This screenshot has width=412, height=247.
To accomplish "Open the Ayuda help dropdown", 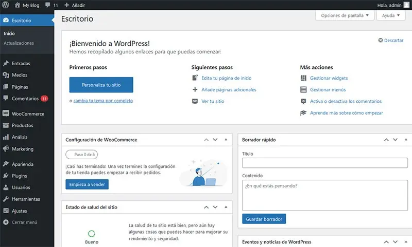I will (391, 15).
